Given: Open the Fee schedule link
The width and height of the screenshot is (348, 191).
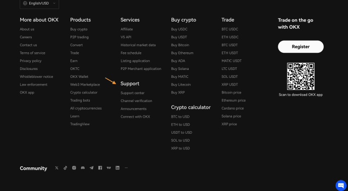Looking at the screenshot, I should (x=131, y=53).
